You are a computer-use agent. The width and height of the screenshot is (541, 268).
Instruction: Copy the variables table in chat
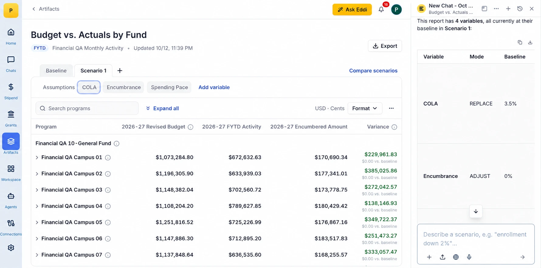[x=520, y=42]
